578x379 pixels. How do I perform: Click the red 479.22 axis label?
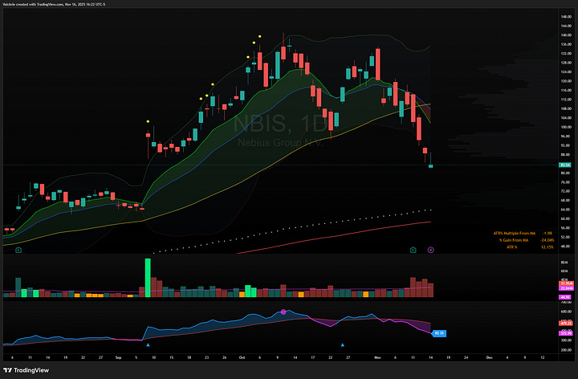(566, 324)
